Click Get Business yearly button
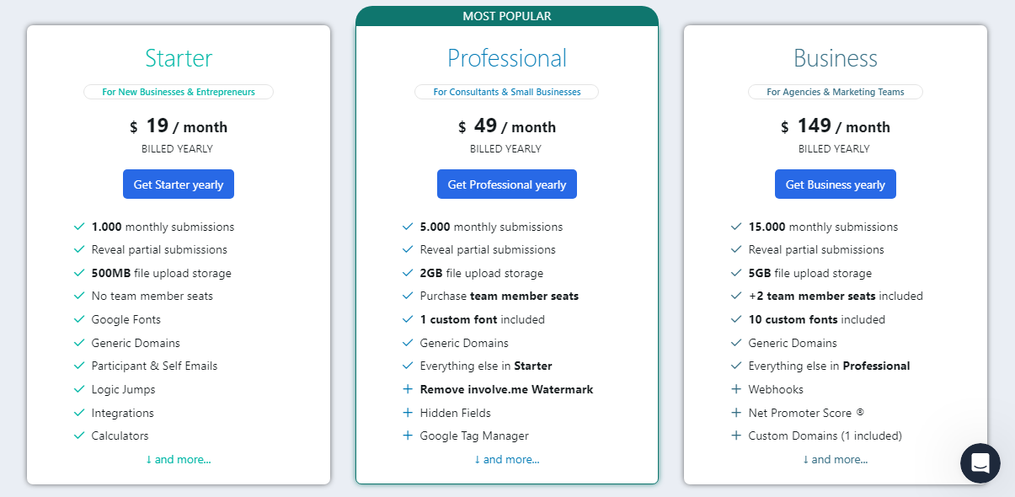This screenshot has height=497, width=1015. pyautogui.click(x=836, y=184)
